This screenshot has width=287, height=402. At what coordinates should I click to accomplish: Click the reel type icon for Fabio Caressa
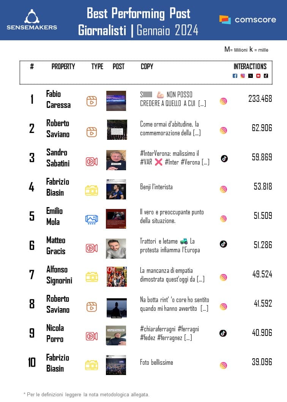coord(91,101)
